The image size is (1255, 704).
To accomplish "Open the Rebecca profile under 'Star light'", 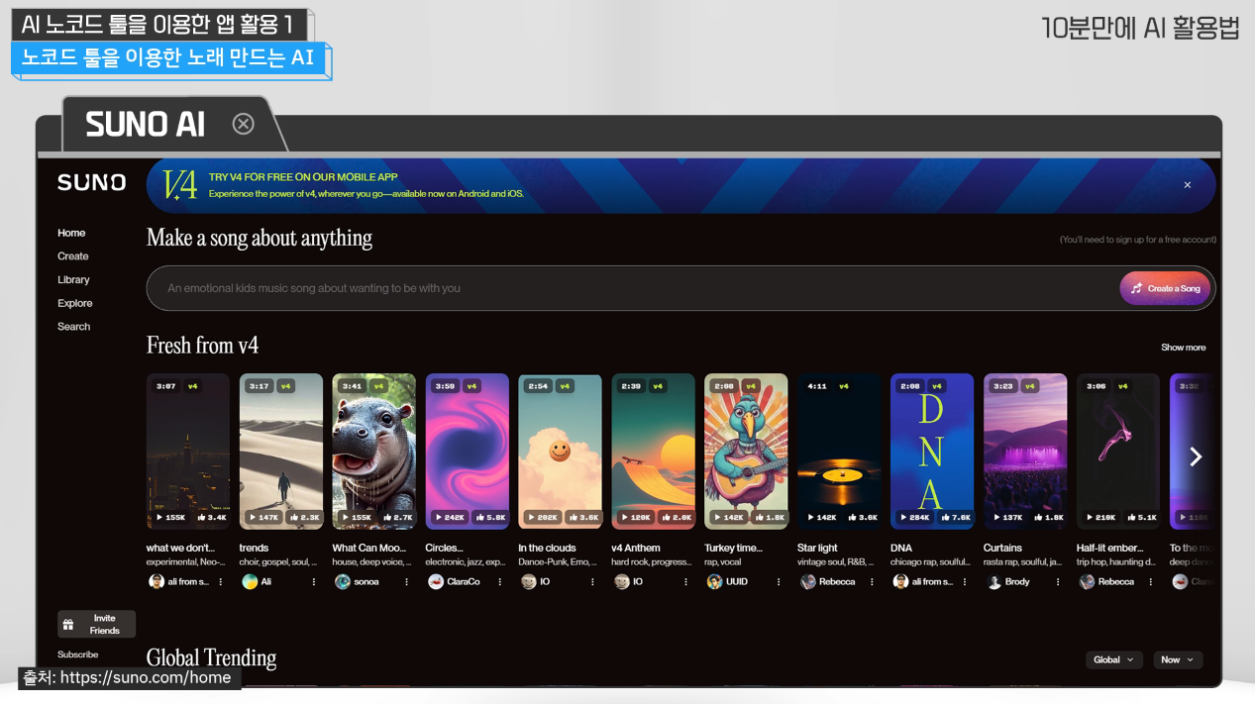I will point(837,582).
